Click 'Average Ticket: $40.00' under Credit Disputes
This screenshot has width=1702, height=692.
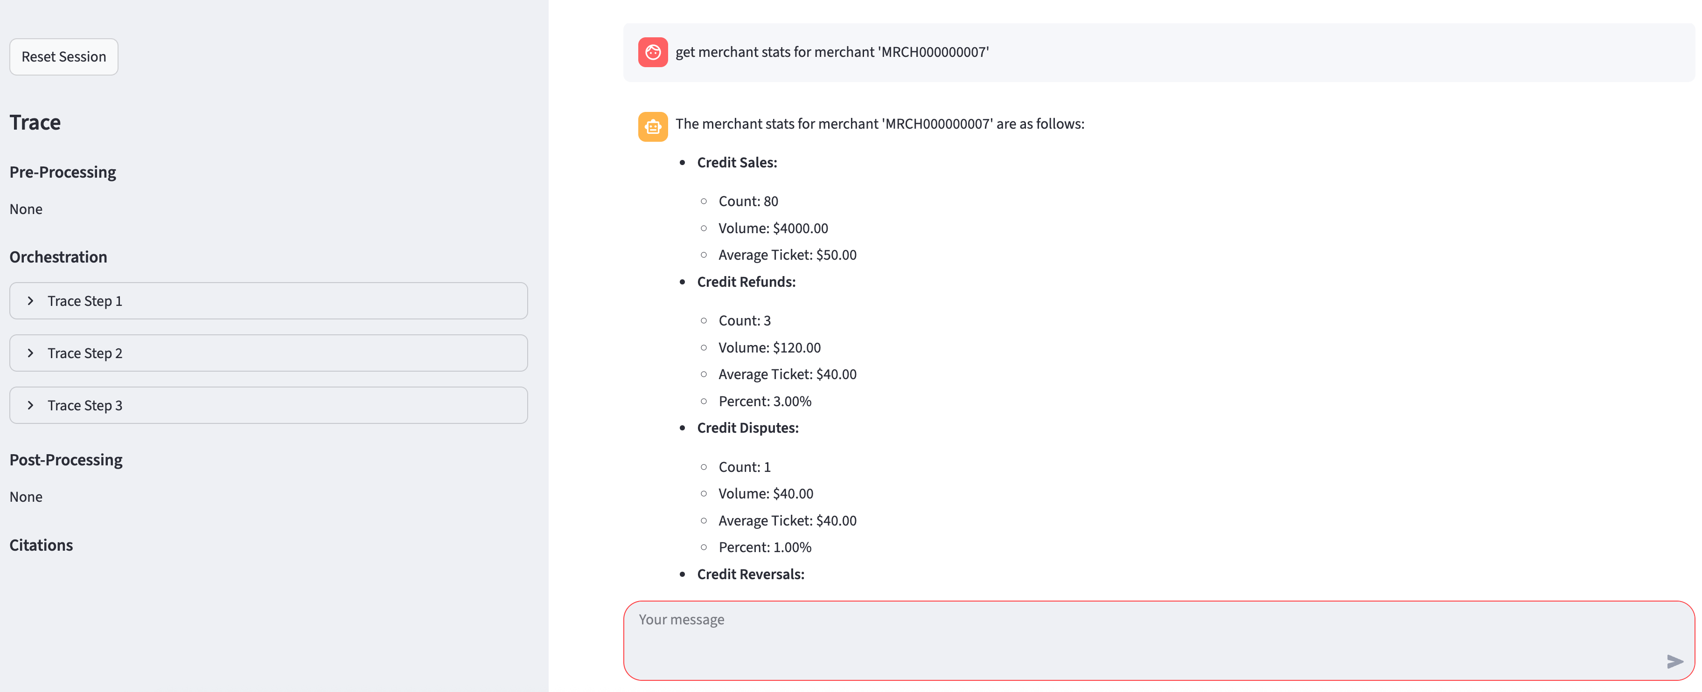(788, 521)
